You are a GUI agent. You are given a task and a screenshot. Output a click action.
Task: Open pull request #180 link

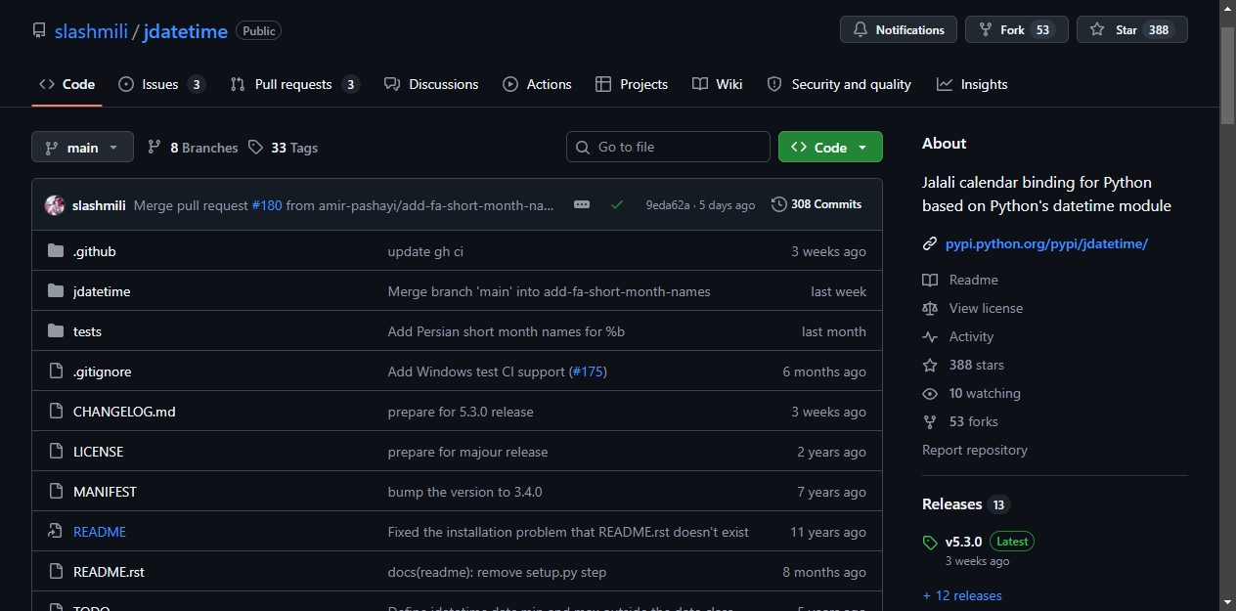(x=267, y=205)
